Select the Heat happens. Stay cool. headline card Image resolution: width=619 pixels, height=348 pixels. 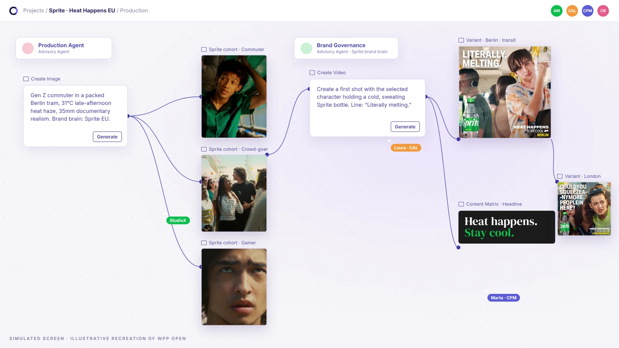[x=507, y=227]
